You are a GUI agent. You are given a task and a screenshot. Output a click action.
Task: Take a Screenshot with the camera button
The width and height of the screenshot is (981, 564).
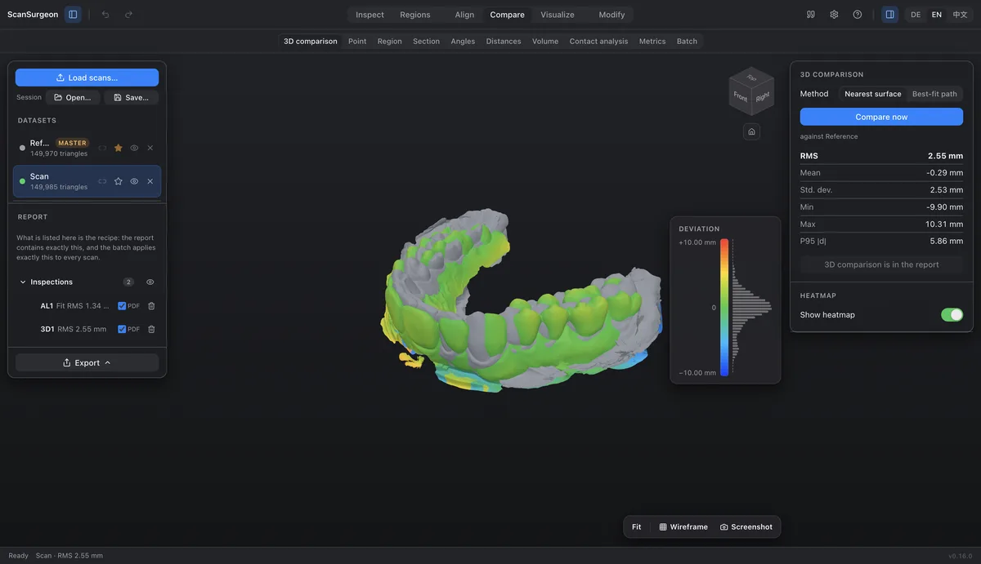(746, 527)
